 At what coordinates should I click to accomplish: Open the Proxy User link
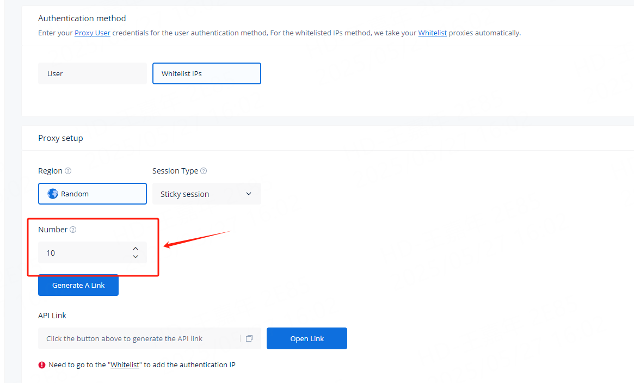pyautogui.click(x=93, y=33)
